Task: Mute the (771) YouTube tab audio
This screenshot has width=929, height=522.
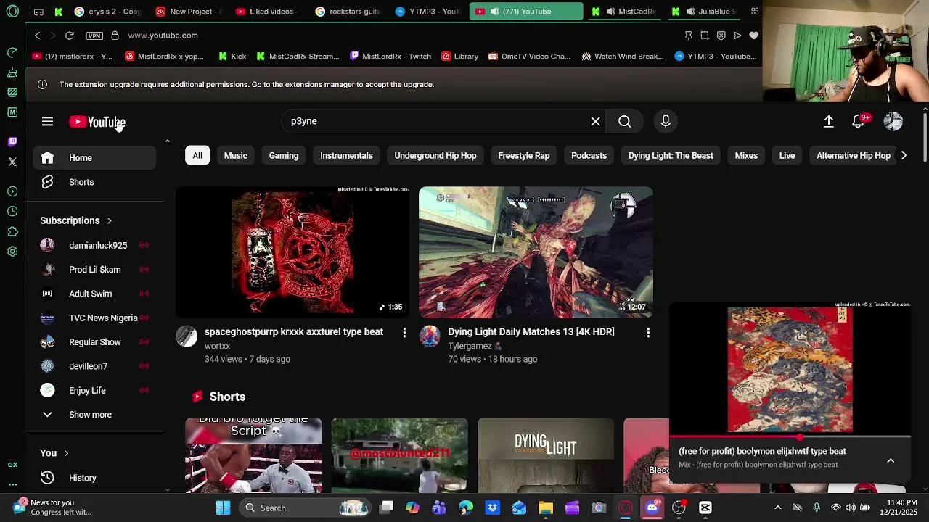Action: [494, 12]
